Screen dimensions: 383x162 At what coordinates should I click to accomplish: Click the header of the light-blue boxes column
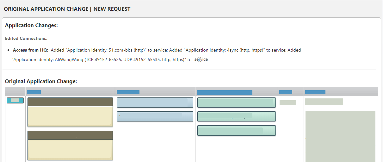point(128,92)
